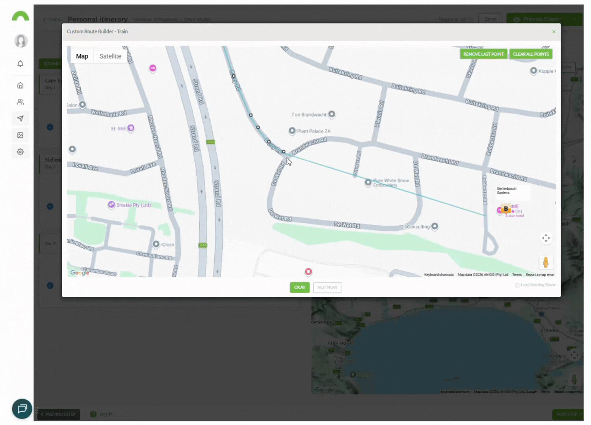
Task: Open the settings gear in sidebar
Action: 20,152
